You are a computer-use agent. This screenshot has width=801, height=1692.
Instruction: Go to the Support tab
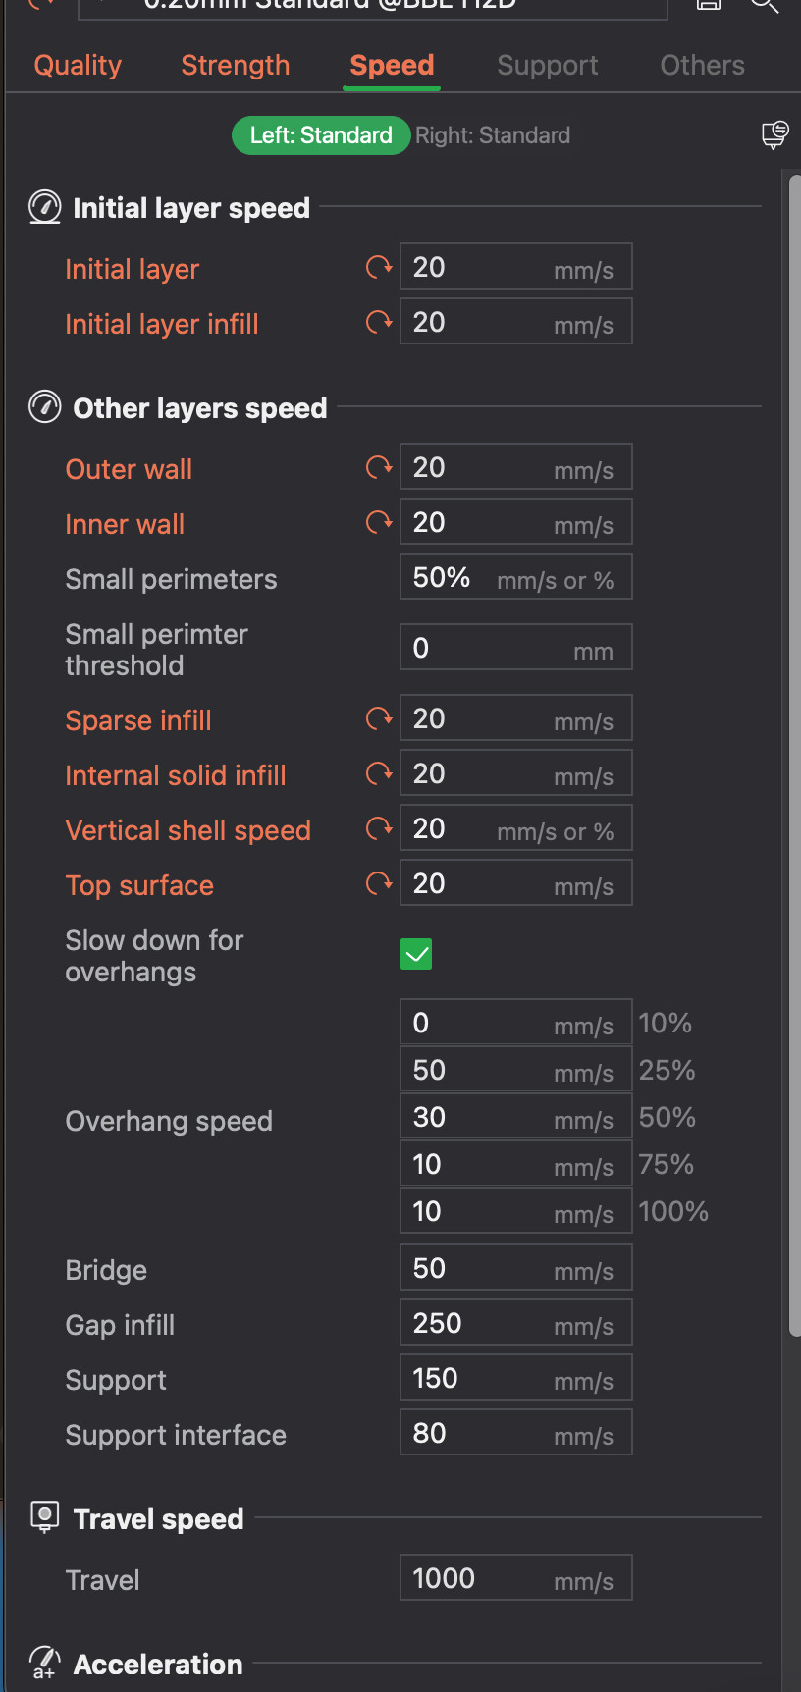click(x=548, y=65)
